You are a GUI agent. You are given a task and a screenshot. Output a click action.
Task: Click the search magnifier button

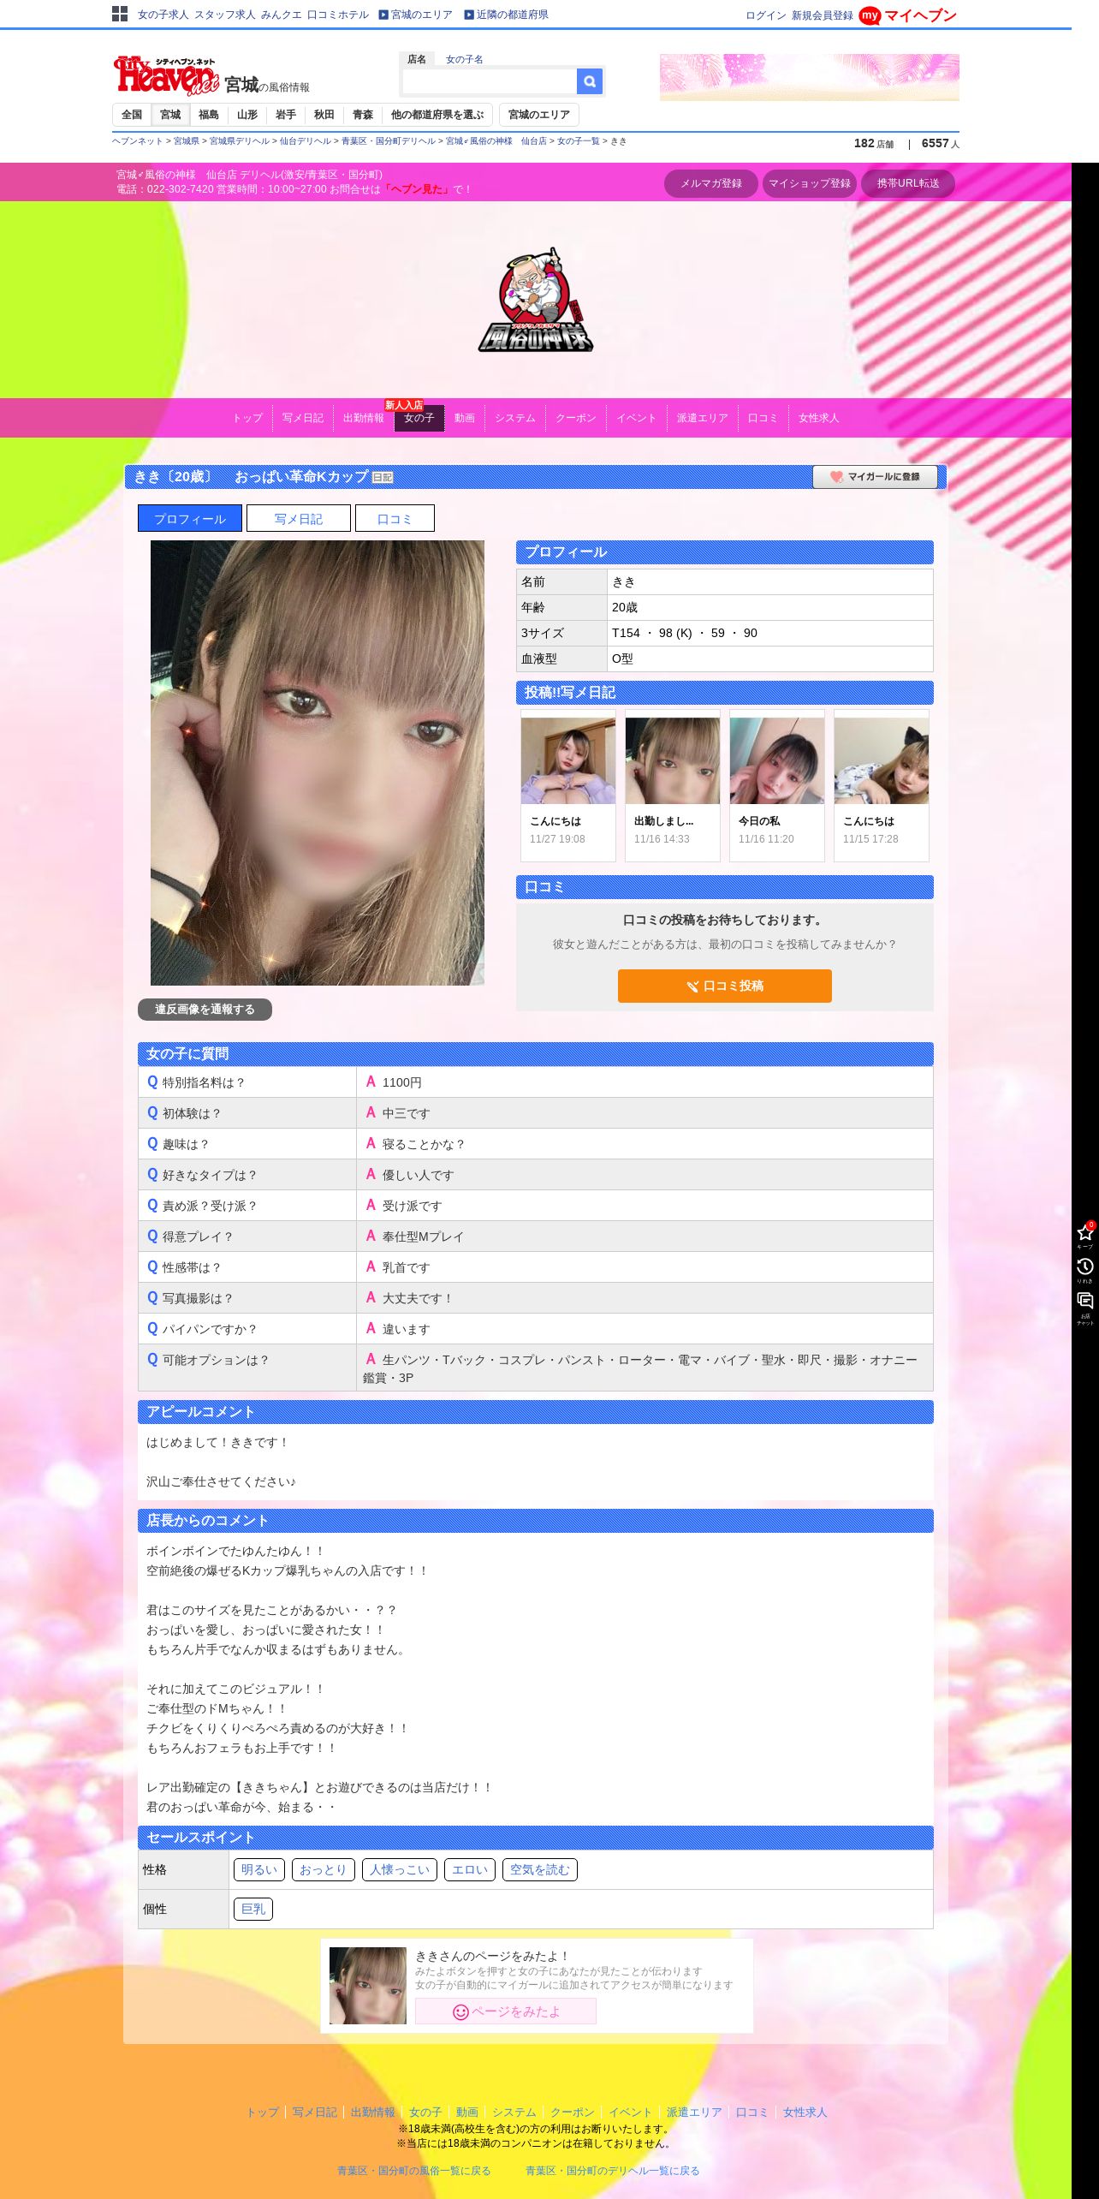[590, 81]
